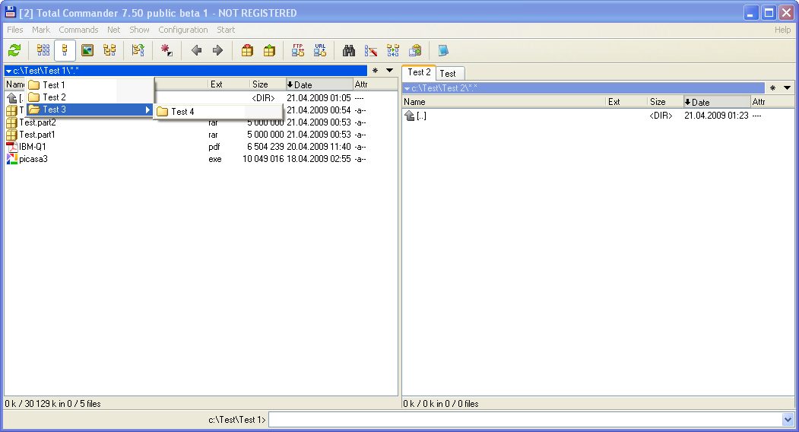Go forward with the right arrow icon
The height and width of the screenshot is (432, 799).
point(217,50)
